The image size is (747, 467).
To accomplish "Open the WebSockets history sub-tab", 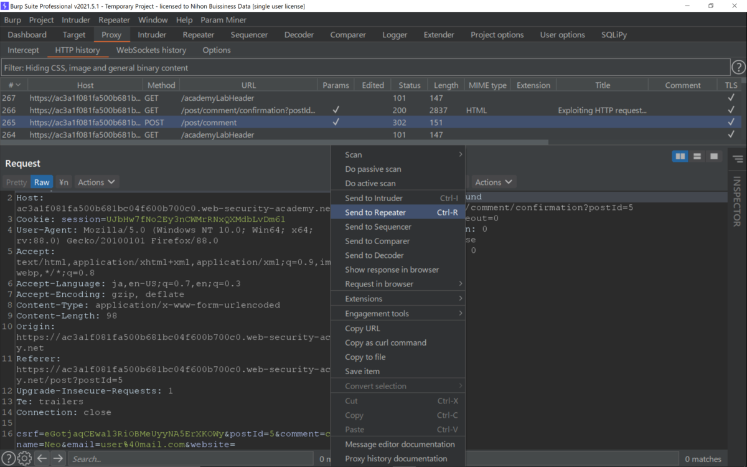I will [151, 50].
